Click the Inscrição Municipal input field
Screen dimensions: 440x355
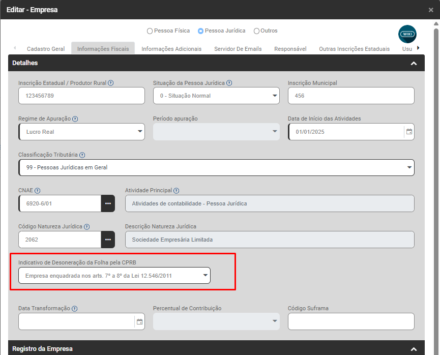click(351, 96)
